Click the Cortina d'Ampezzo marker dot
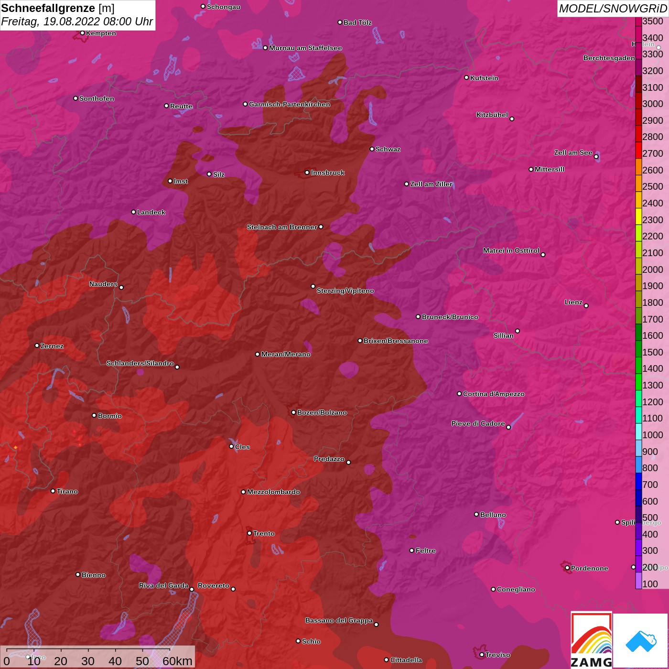 [460, 394]
